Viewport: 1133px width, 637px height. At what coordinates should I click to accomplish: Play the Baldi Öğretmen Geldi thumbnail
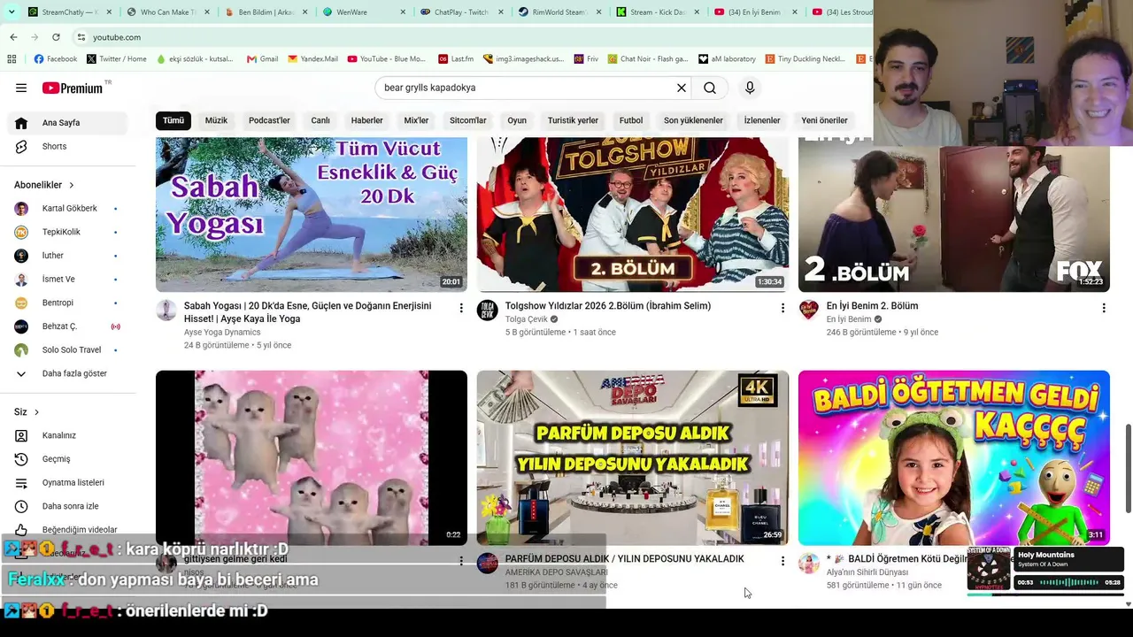point(954,457)
